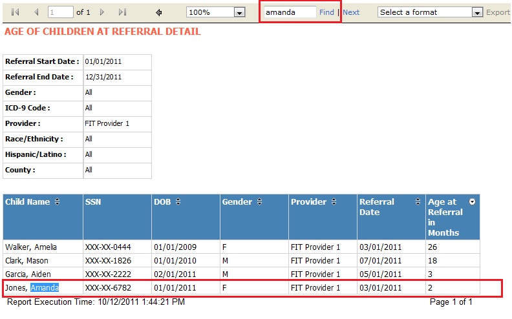Click age value 18 cell

tap(453, 261)
